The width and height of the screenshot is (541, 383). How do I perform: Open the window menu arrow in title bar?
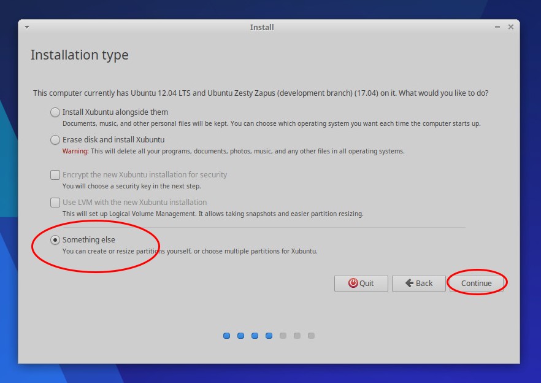tap(27, 27)
